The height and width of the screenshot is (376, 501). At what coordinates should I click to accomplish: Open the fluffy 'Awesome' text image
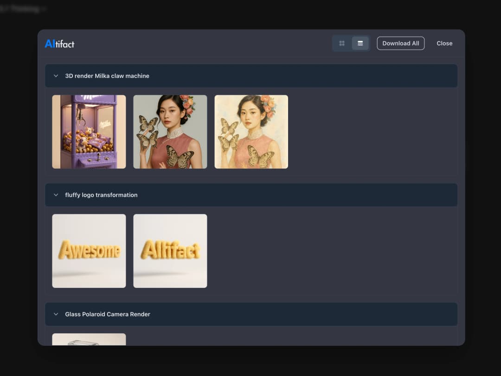pyautogui.click(x=89, y=251)
